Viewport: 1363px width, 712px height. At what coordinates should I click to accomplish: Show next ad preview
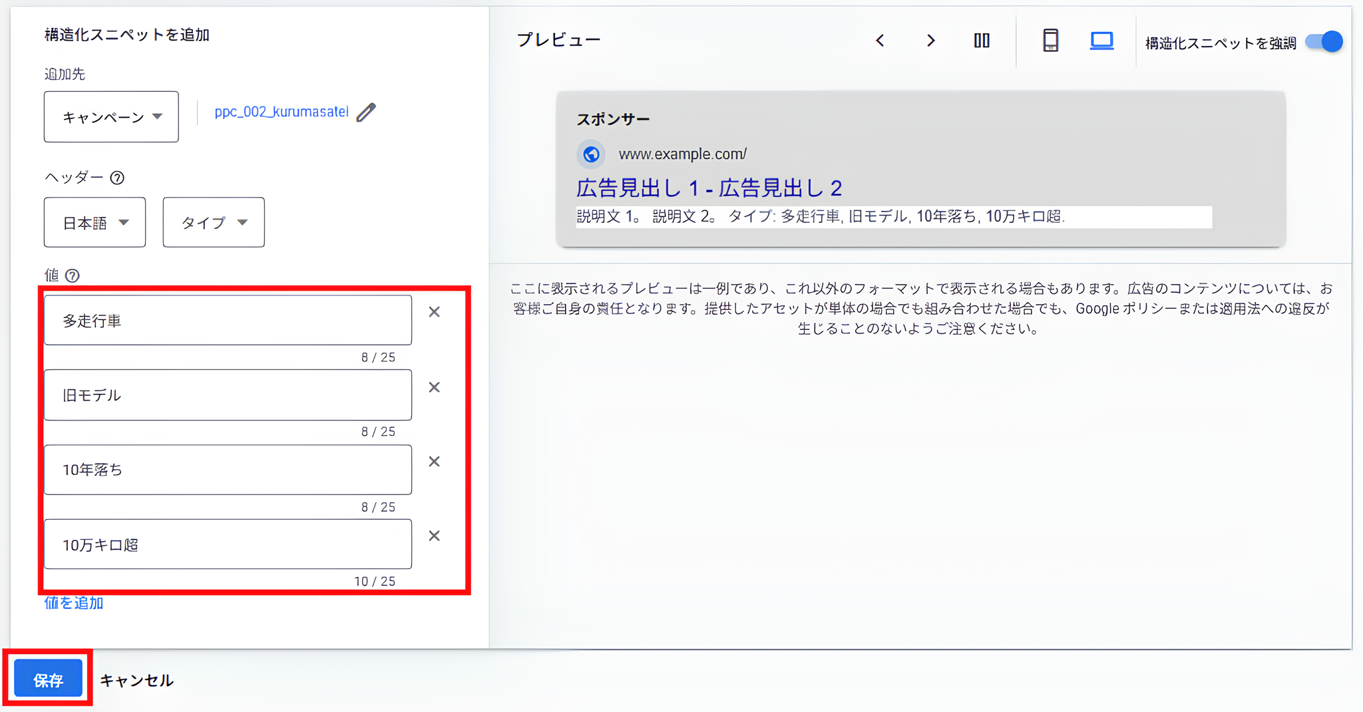931,40
